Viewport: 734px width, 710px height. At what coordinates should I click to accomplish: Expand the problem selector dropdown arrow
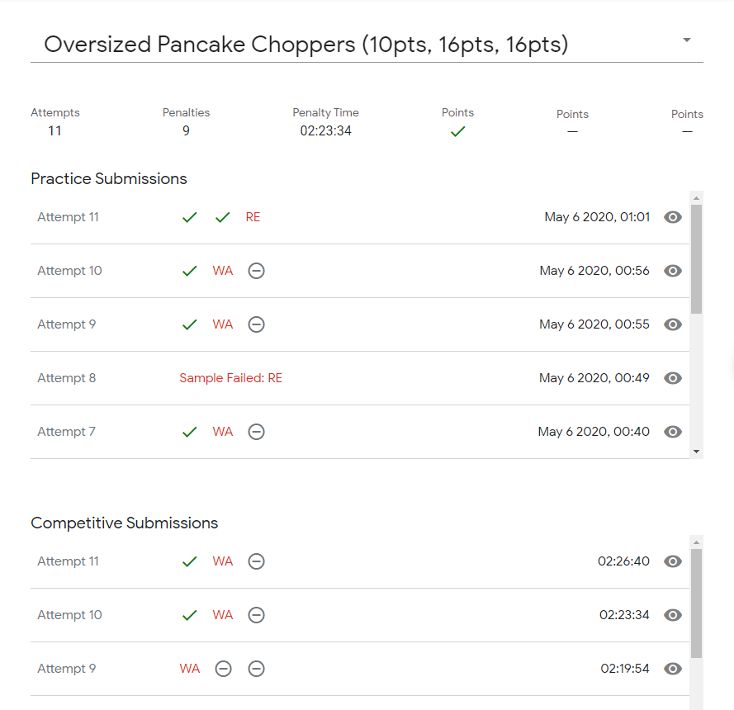coord(687,40)
